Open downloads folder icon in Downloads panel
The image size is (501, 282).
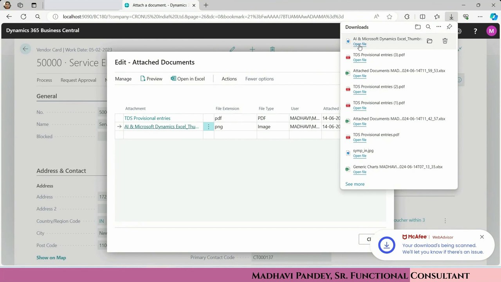[418, 27]
